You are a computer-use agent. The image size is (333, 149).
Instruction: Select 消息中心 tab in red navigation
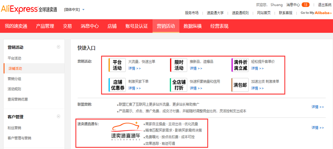(90, 26)
